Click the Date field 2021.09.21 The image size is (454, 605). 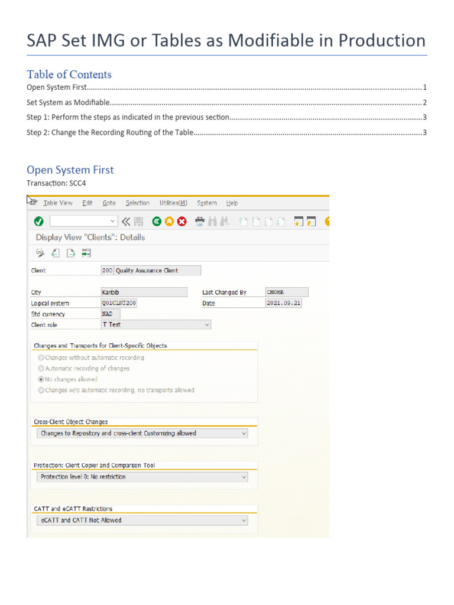point(284,303)
